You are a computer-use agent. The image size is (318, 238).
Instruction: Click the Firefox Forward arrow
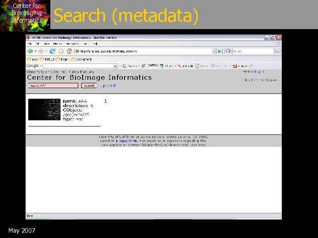(x=41, y=51)
